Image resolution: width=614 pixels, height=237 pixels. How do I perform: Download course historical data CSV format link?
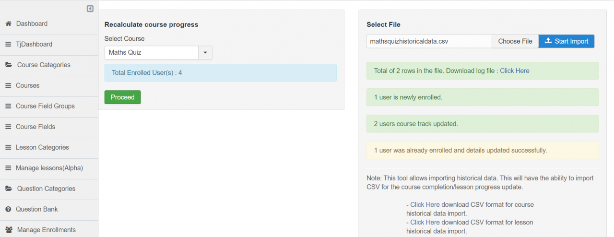pyautogui.click(x=425, y=204)
